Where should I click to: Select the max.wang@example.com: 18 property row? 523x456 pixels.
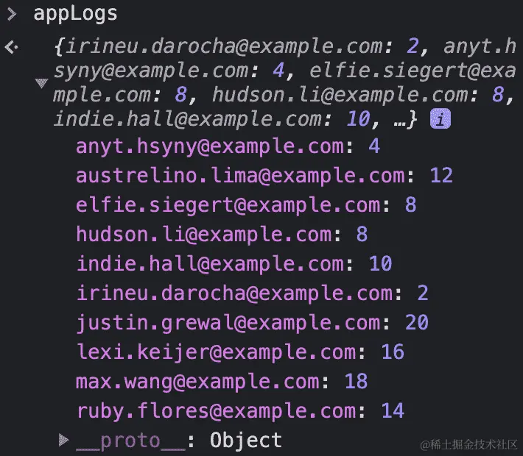(222, 381)
